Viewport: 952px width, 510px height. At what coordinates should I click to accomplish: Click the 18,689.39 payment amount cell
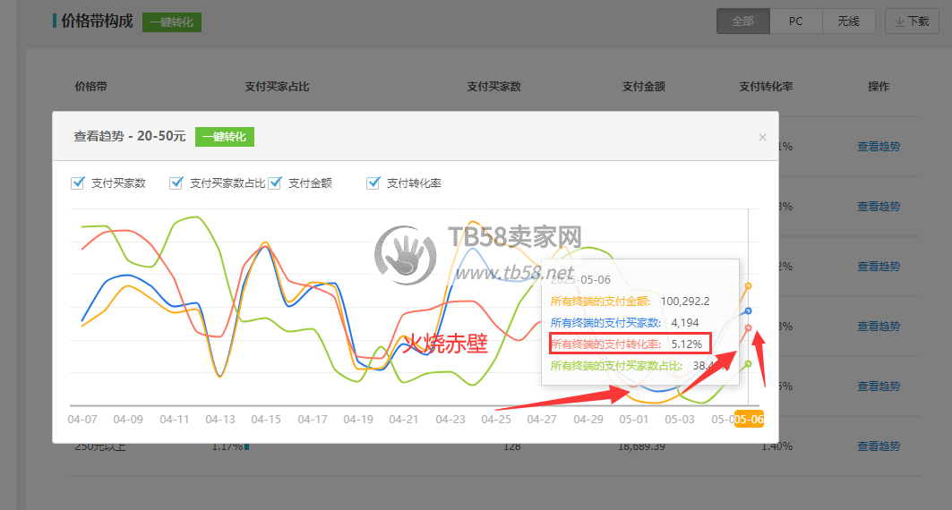tap(642, 447)
